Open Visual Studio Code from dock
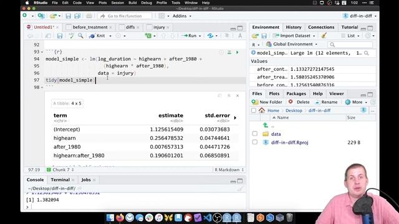 pos(208,218)
